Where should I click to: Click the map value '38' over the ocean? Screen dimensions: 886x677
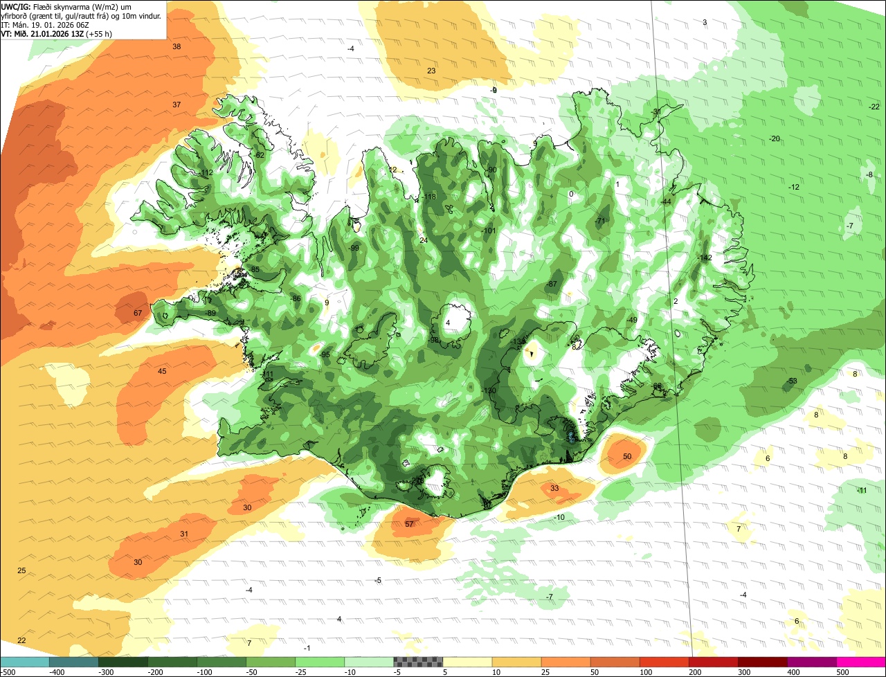(177, 46)
